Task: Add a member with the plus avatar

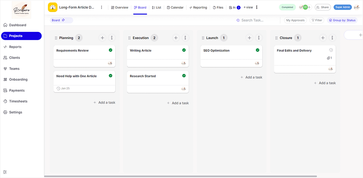Action: tap(309, 7)
